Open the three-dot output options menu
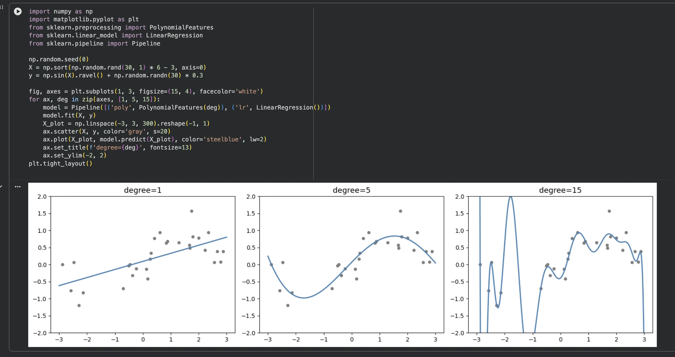This screenshot has width=675, height=357. tap(18, 187)
